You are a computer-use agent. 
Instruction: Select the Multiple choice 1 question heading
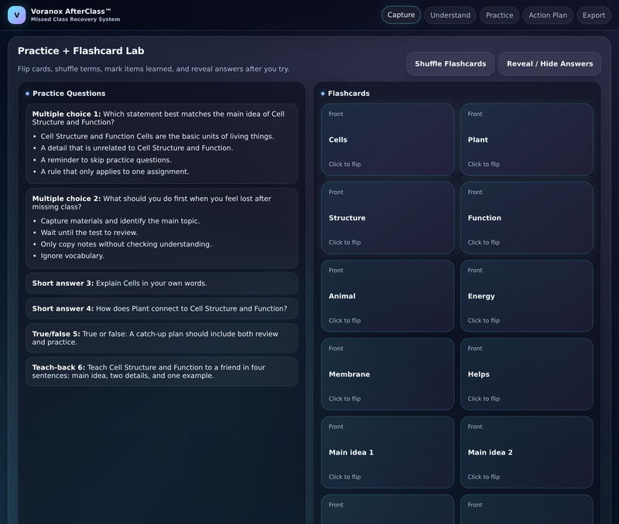159,118
